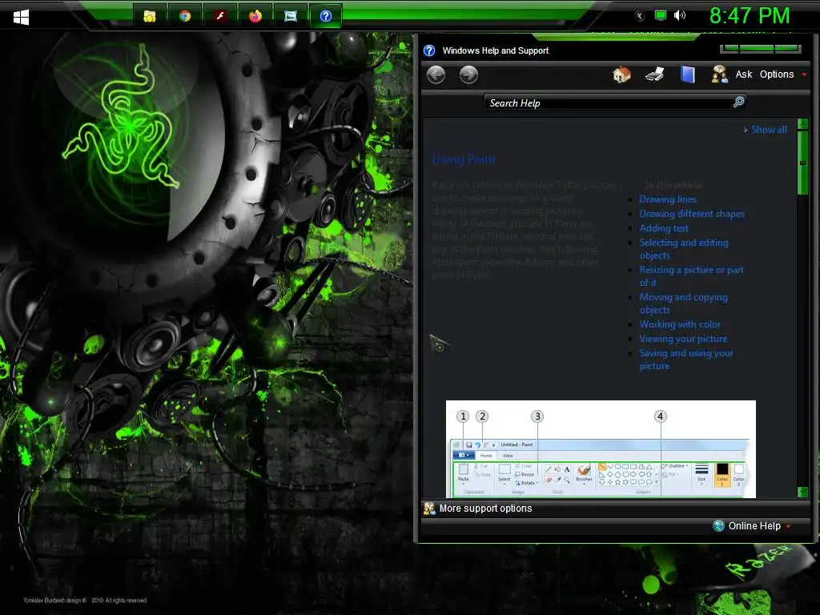Click the Using Paint heading
820x615 pixels.
pos(464,159)
